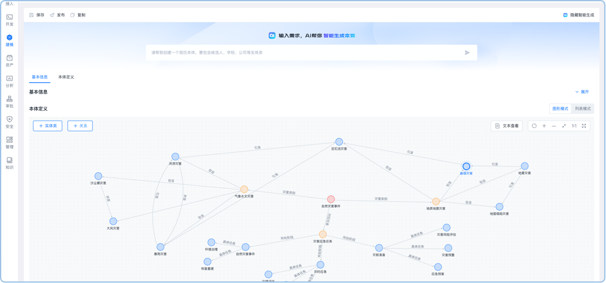Select the 灾前准备 node
The height and width of the screenshot is (283, 606).
coord(379,248)
